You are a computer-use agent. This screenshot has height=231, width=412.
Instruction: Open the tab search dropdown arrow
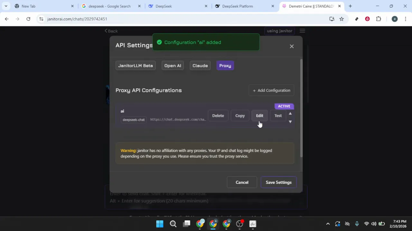6,6
